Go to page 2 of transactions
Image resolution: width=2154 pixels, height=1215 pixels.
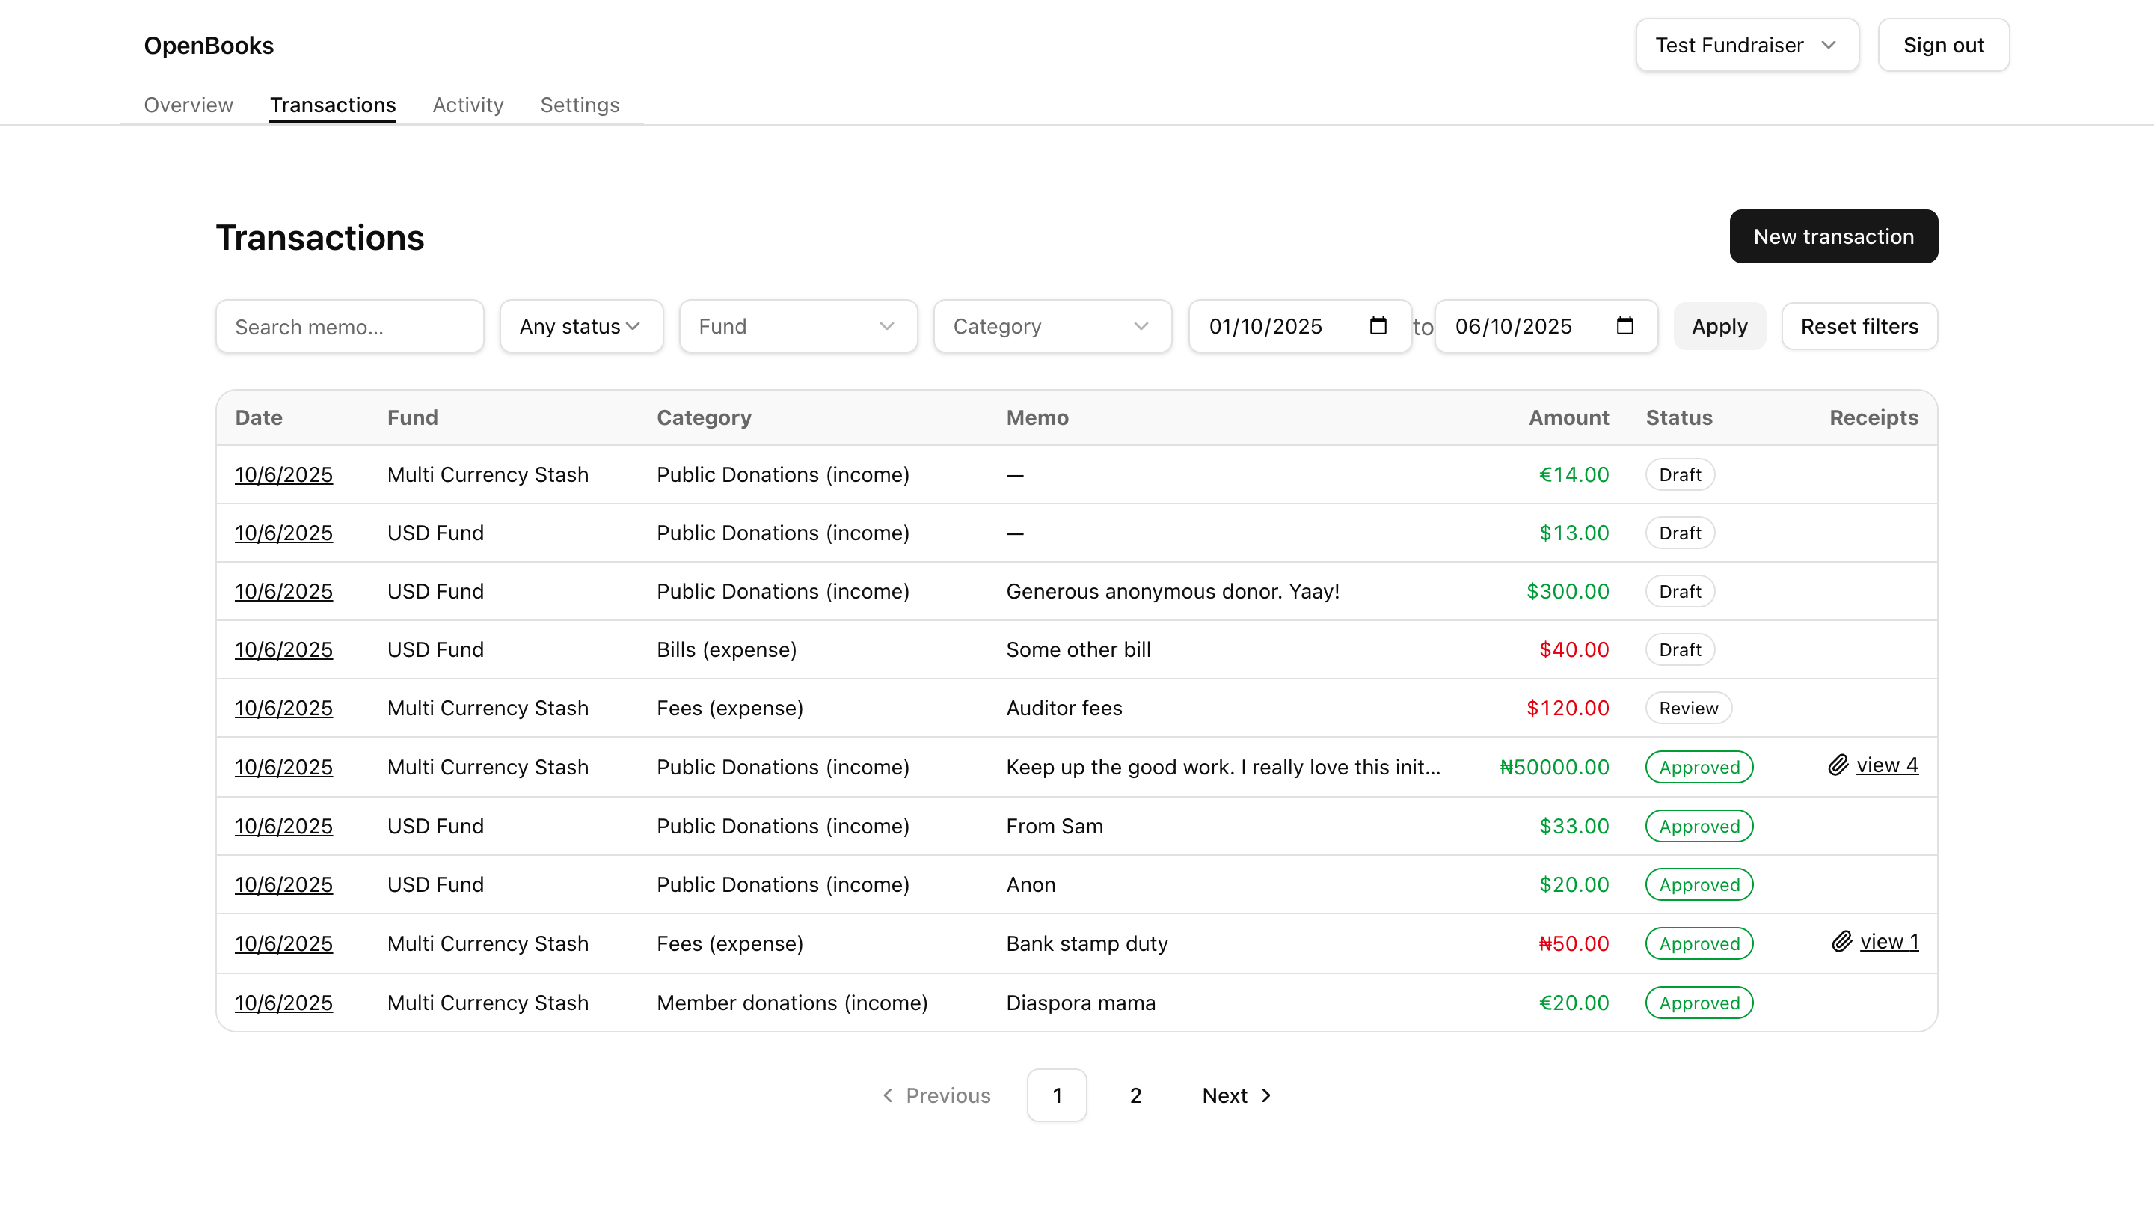point(1135,1095)
